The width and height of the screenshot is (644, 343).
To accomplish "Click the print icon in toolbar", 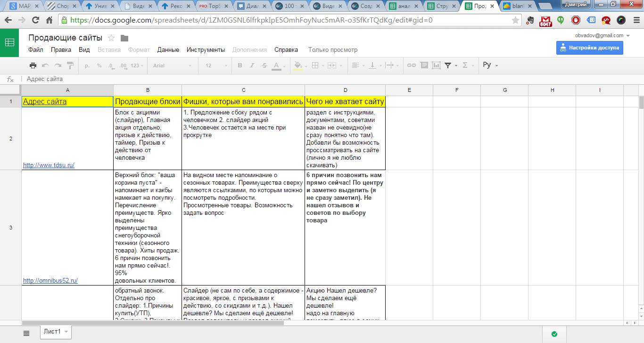I will (33, 65).
